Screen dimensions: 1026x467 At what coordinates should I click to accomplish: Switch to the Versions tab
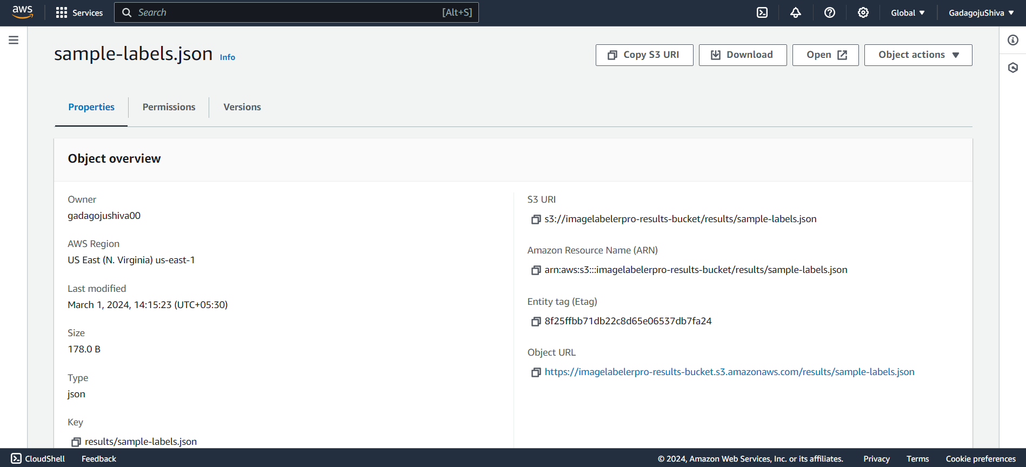tap(242, 107)
